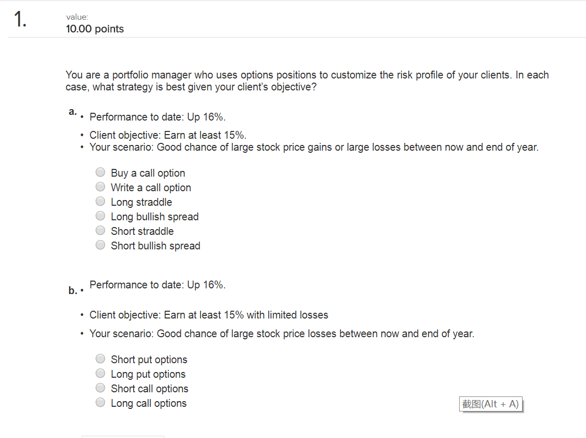
Task: Click the Long put options label text
Action: tap(148, 374)
